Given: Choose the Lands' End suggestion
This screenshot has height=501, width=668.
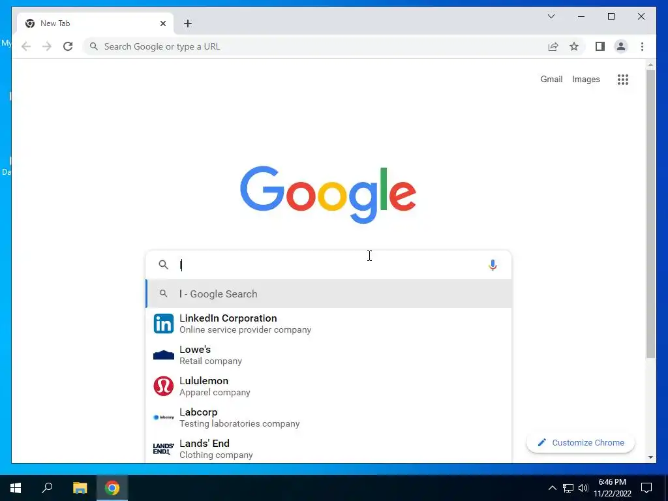Looking at the screenshot, I should [x=329, y=448].
